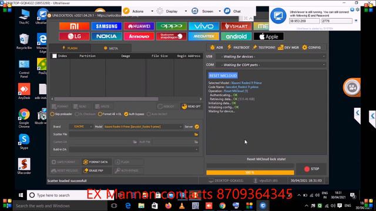Select the Huawei brand logo
Screen dimensions: 376x211
[x=139, y=26]
